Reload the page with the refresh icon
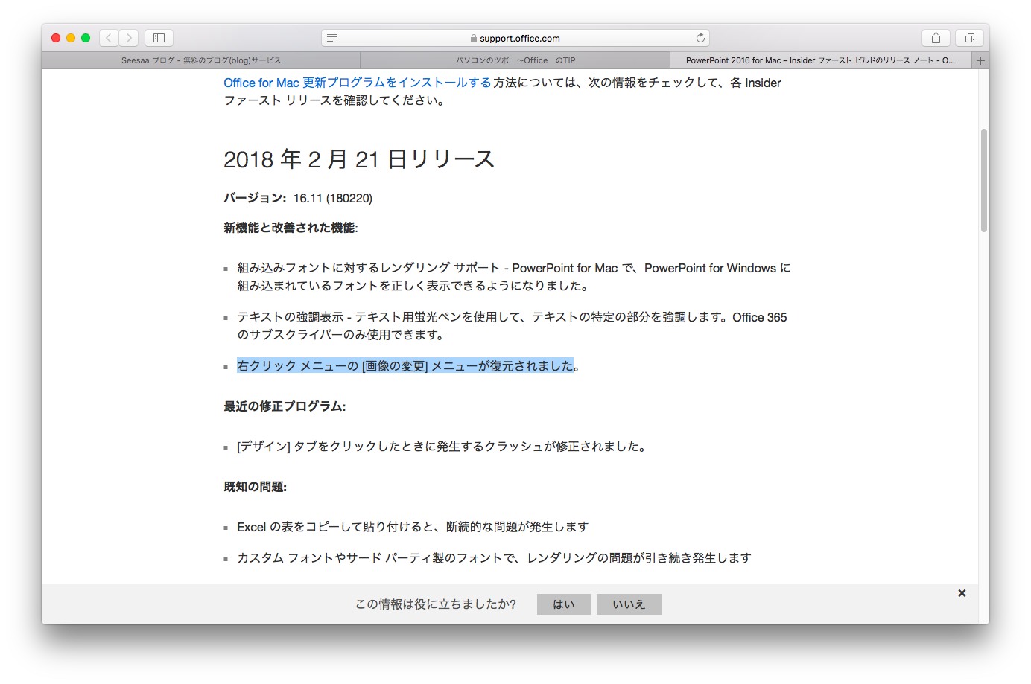Screen dimensions: 1031x684 click(700, 38)
